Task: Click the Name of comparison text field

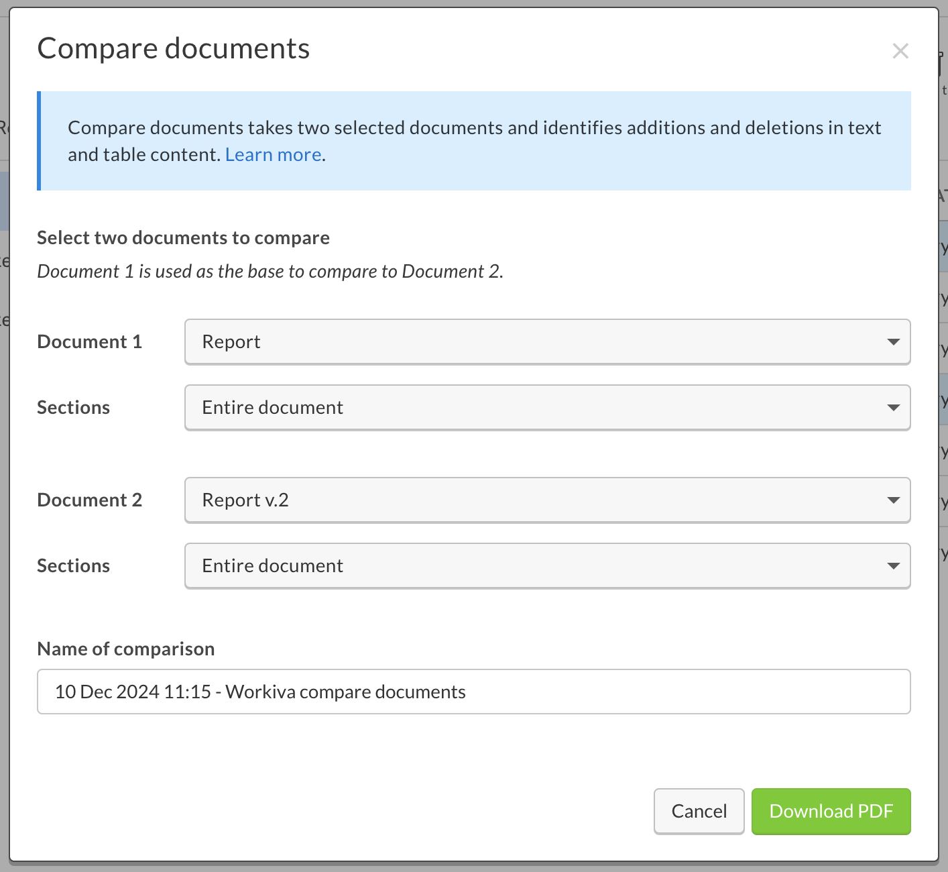Action: [x=474, y=692]
